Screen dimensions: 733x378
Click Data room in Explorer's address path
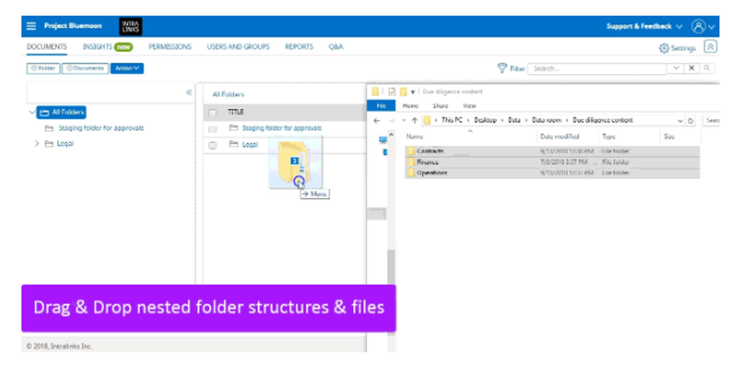tap(547, 120)
